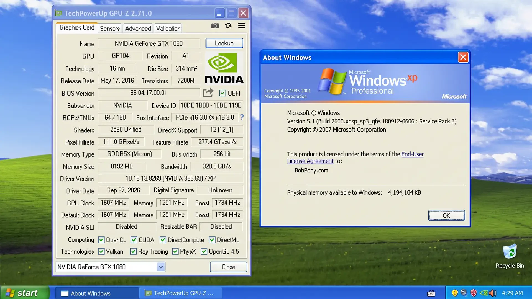Click OK in About Windows
Image resolution: width=532 pixels, height=299 pixels.
click(x=446, y=215)
